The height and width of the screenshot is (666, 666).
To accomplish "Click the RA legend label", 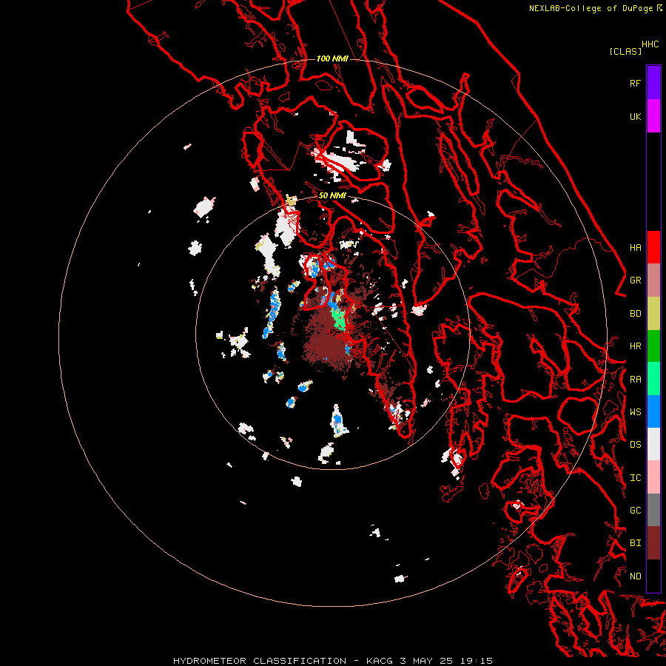I will (x=635, y=380).
